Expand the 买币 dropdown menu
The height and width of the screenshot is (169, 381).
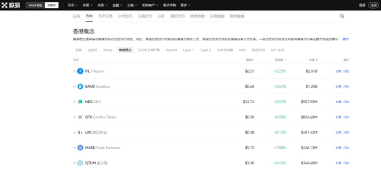(x=73, y=5)
